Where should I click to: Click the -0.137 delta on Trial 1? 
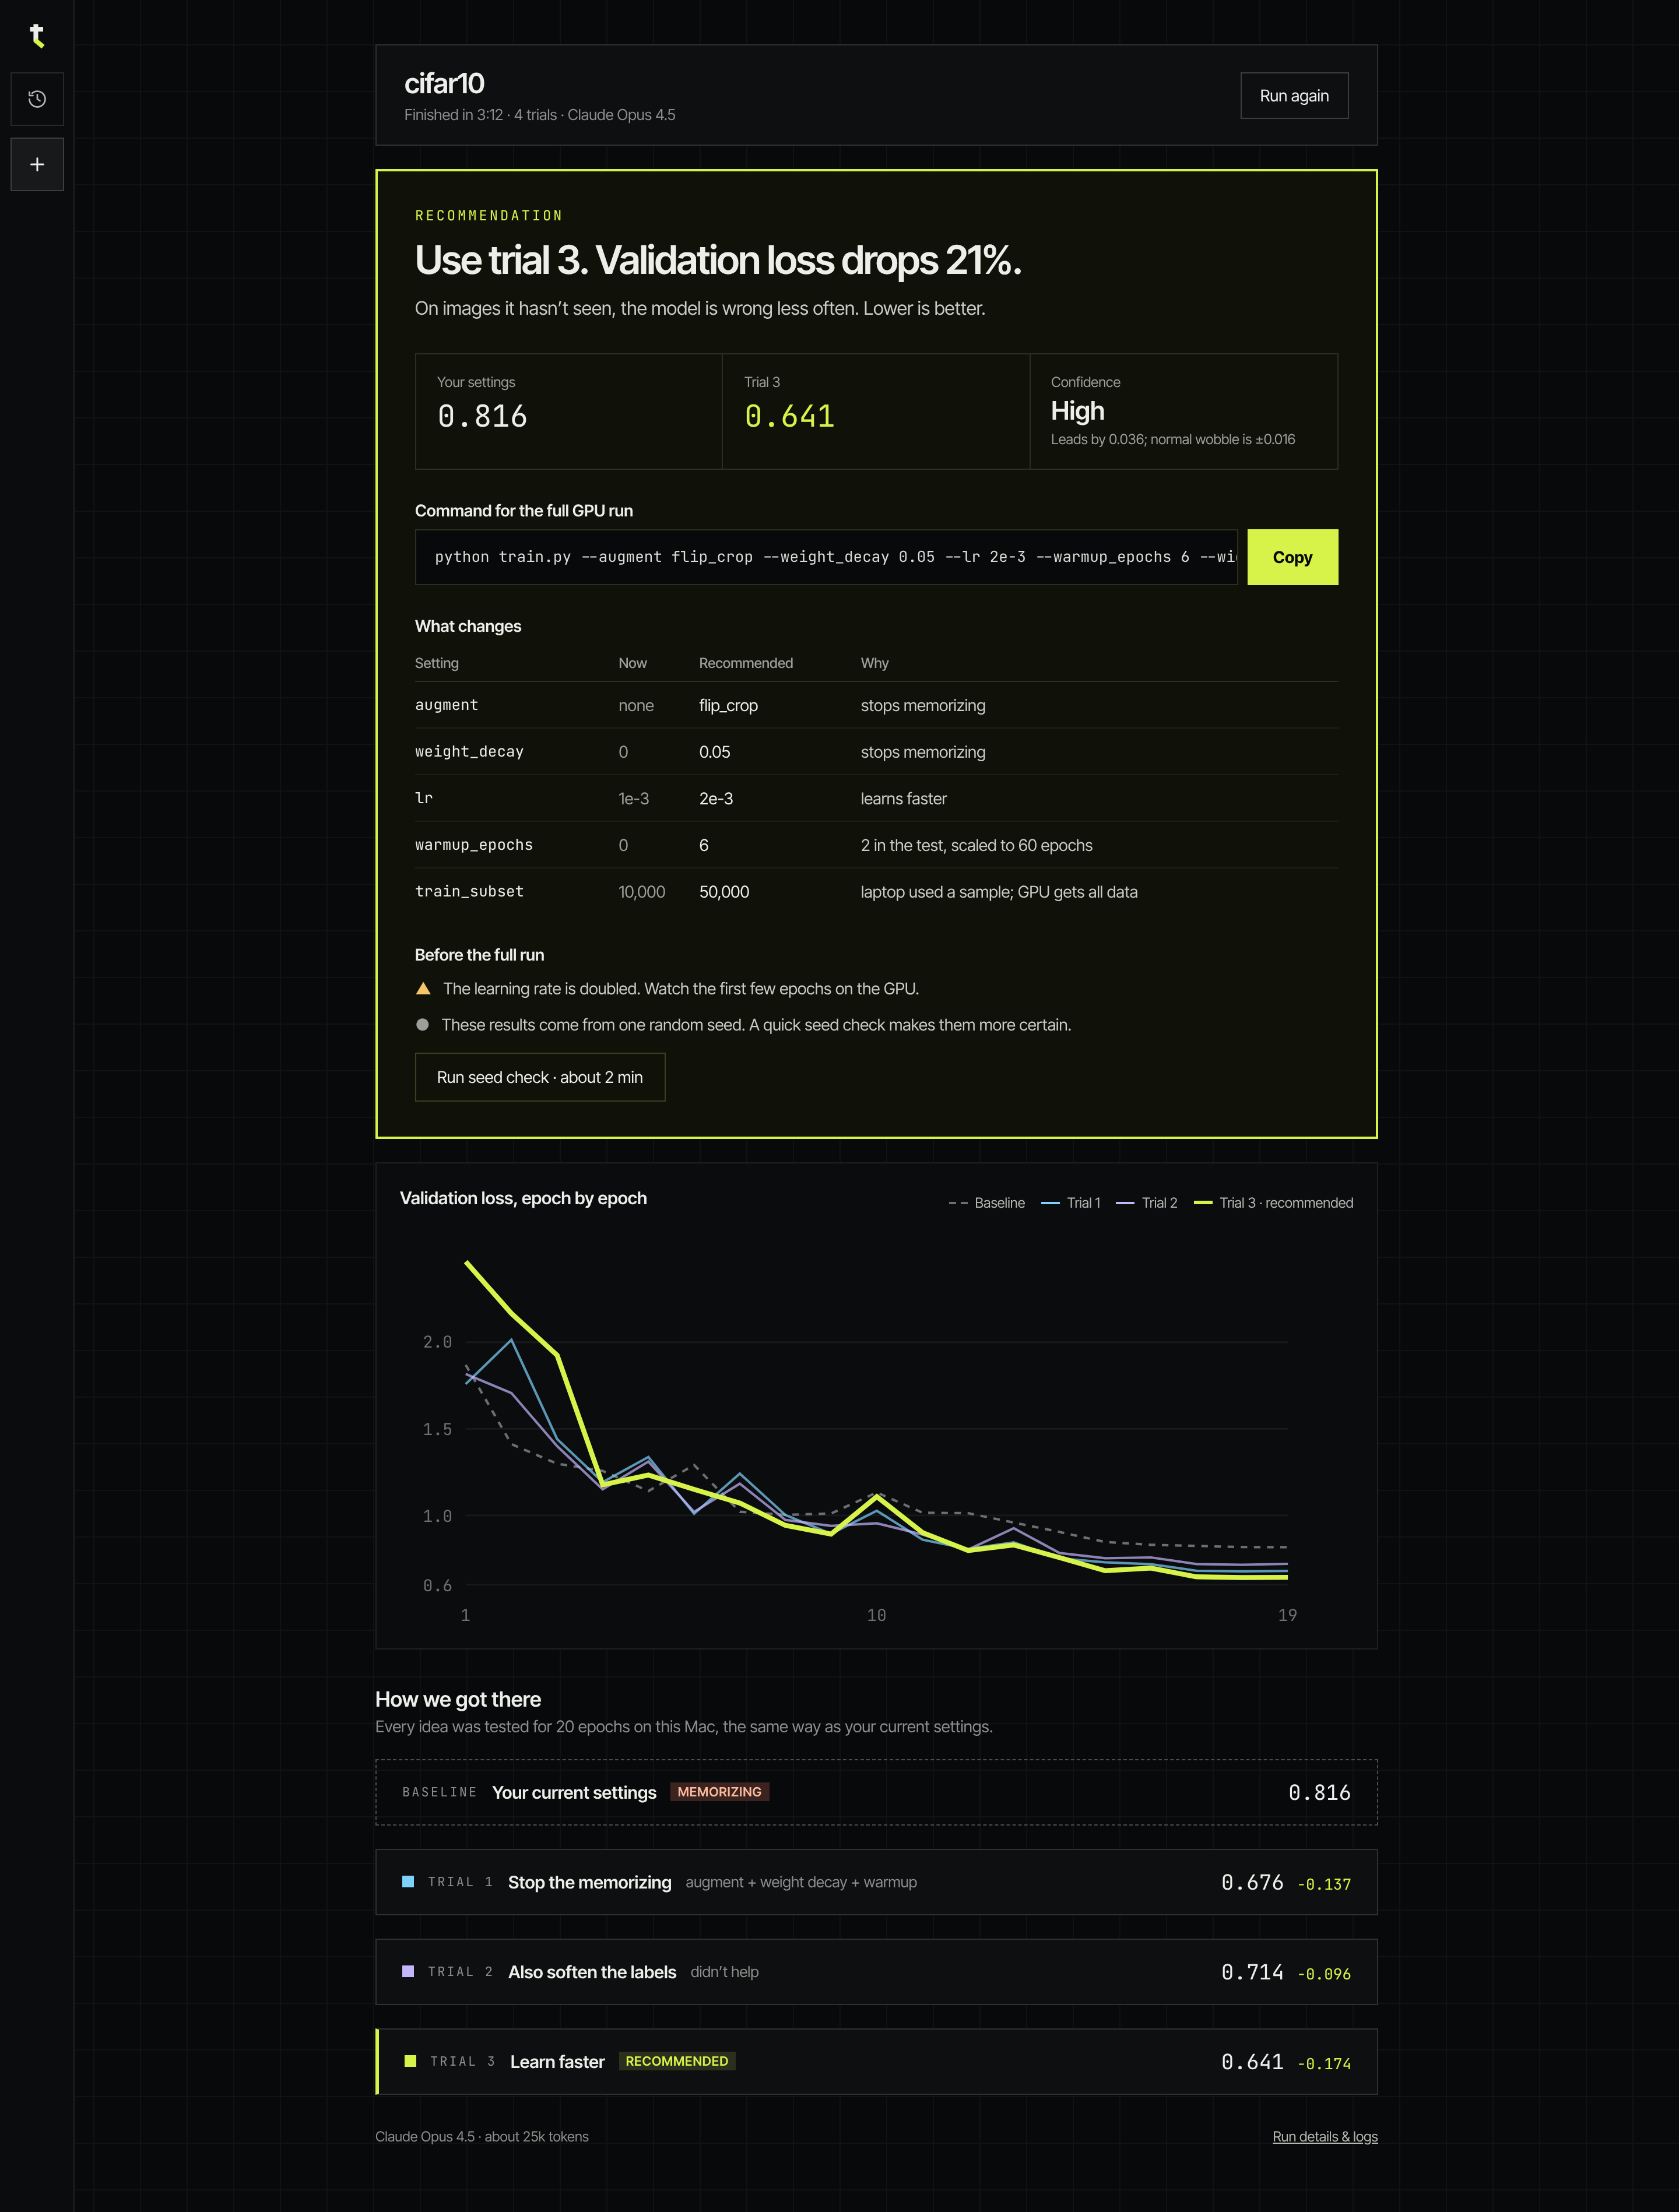pyautogui.click(x=1323, y=1884)
